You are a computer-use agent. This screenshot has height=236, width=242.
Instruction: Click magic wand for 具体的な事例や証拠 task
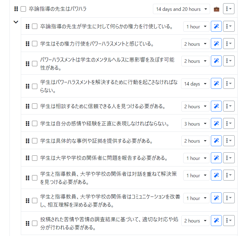(x=216, y=141)
